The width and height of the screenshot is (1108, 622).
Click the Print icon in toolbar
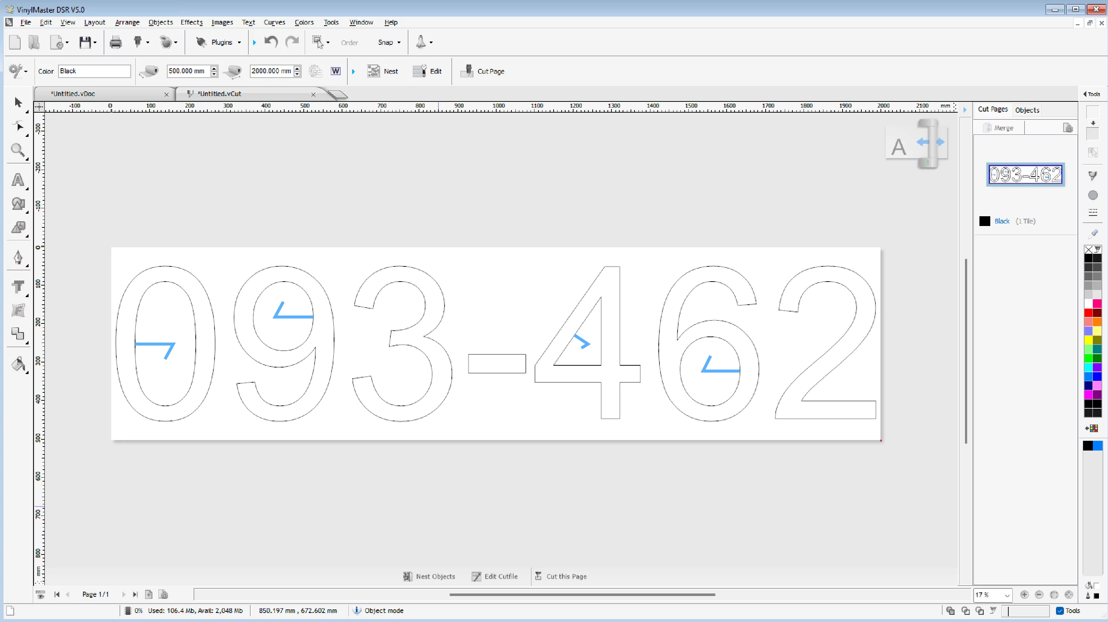pos(115,42)
